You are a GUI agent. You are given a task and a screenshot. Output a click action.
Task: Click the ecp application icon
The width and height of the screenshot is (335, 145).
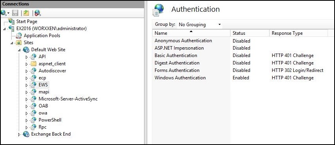(x=34, y=78)
